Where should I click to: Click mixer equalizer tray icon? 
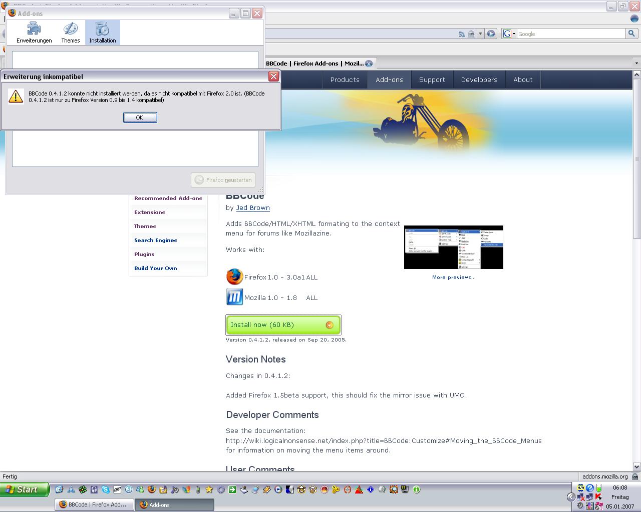coord(590,507)
